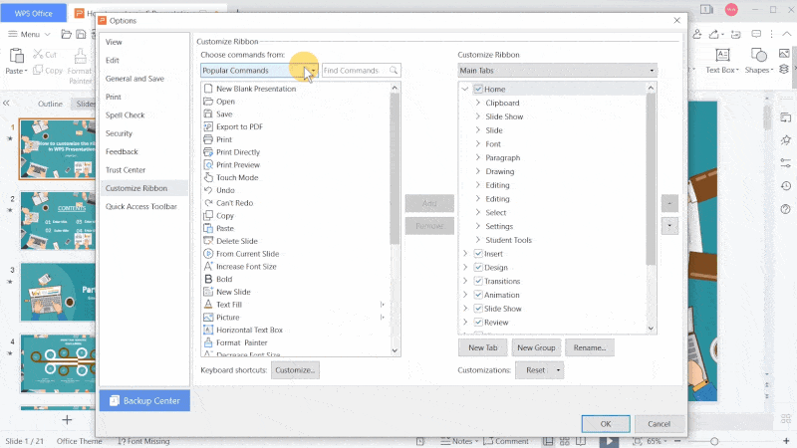This screenshot has height=448, width=797.
Task: Choose the Touch Mode icon
Action: [x=208, y=177]
